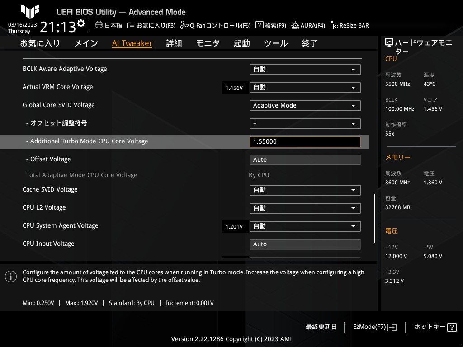
Task: Expand CPU L2 Voltage dropdown
Action: point(305,208)
